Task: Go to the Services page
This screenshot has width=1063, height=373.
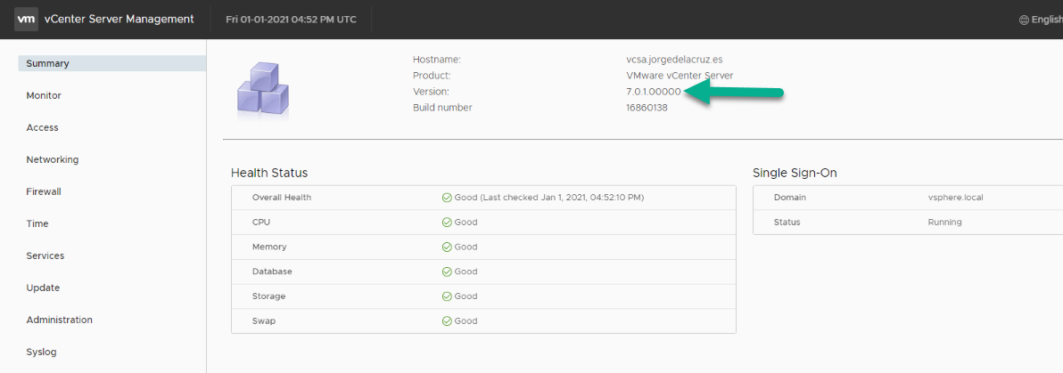Action: [45, 255]
